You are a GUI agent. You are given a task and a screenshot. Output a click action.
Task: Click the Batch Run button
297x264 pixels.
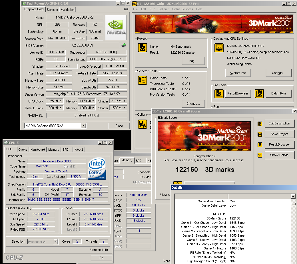(278, 94)
